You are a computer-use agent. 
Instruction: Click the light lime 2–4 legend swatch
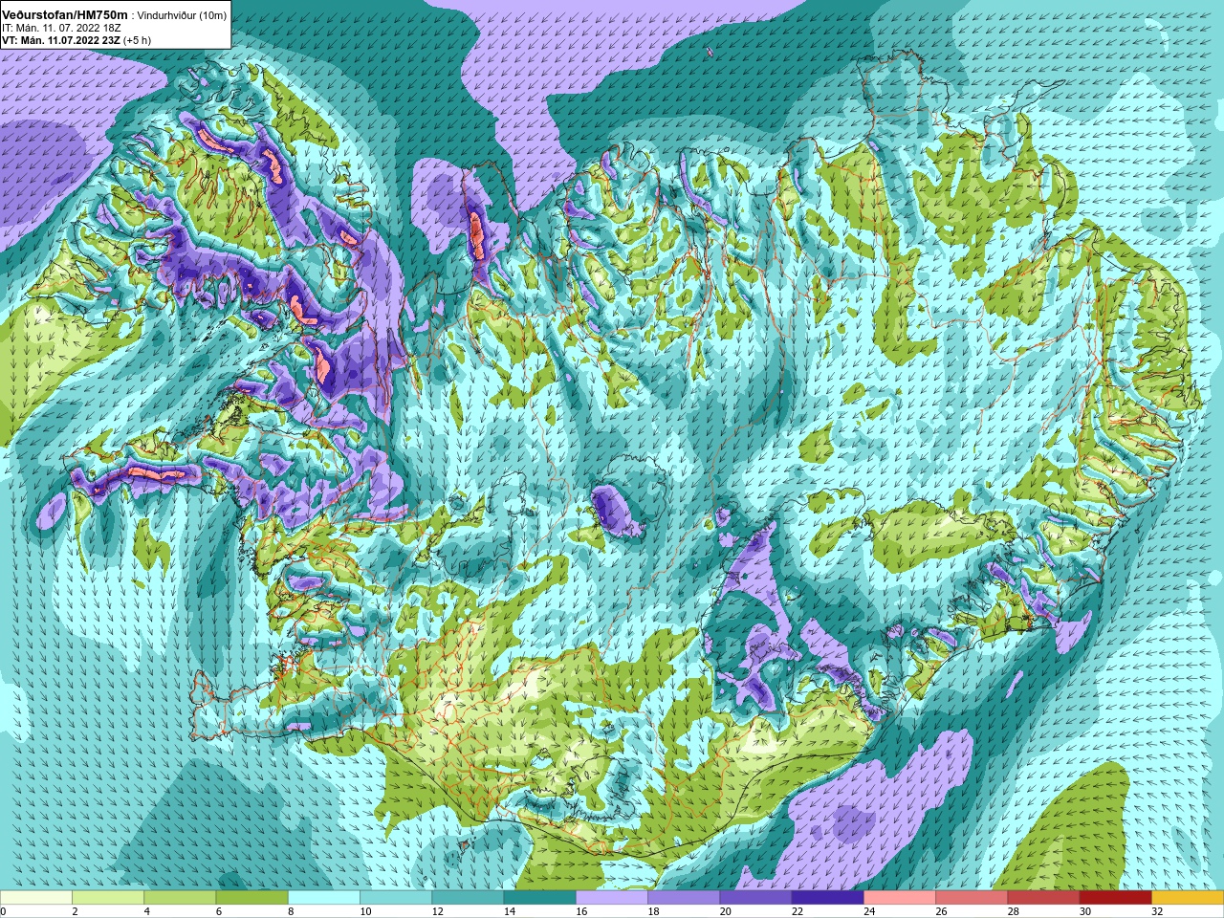(108, 898)
